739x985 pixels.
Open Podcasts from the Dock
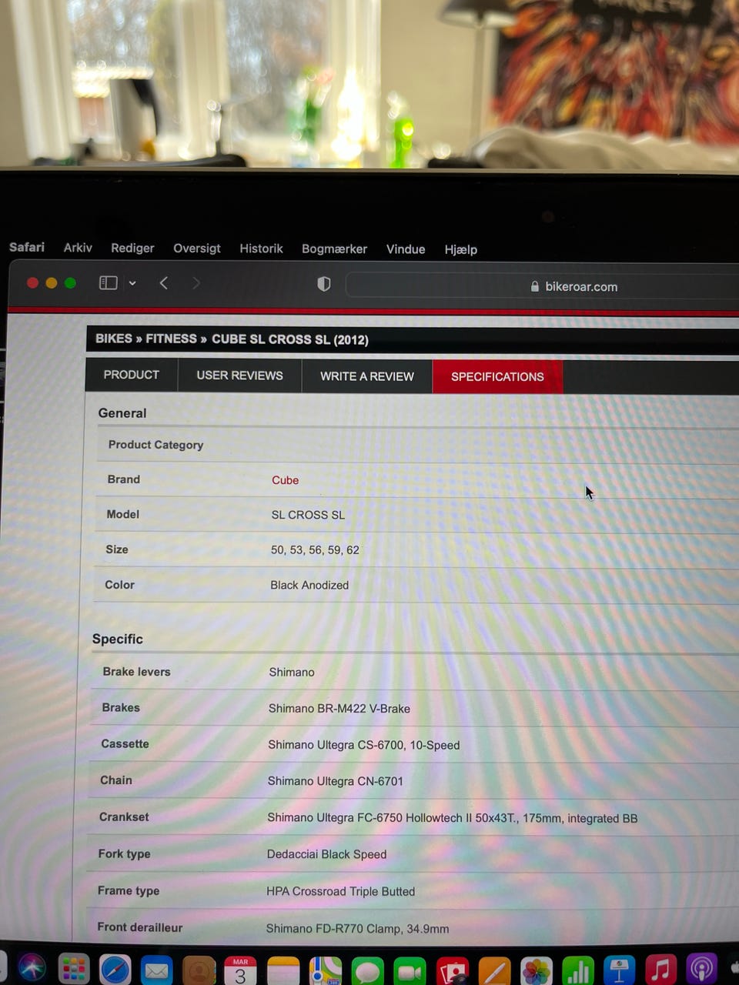701,969
